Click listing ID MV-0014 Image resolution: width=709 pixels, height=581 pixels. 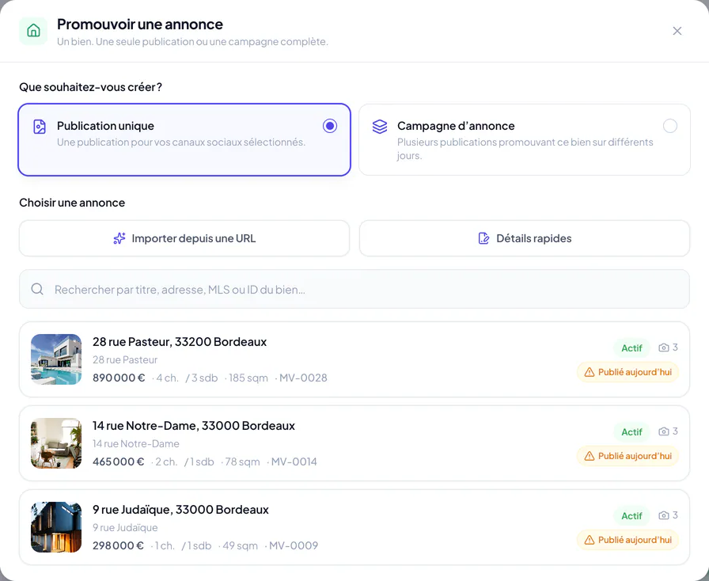(x=294, y=461)
